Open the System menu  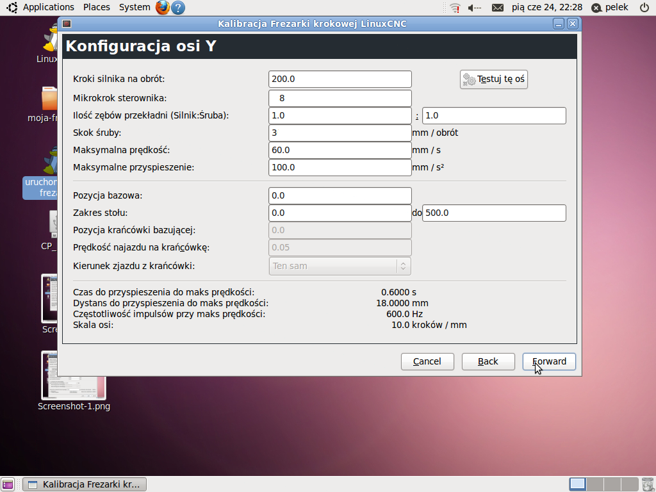(x=135, y=7)
